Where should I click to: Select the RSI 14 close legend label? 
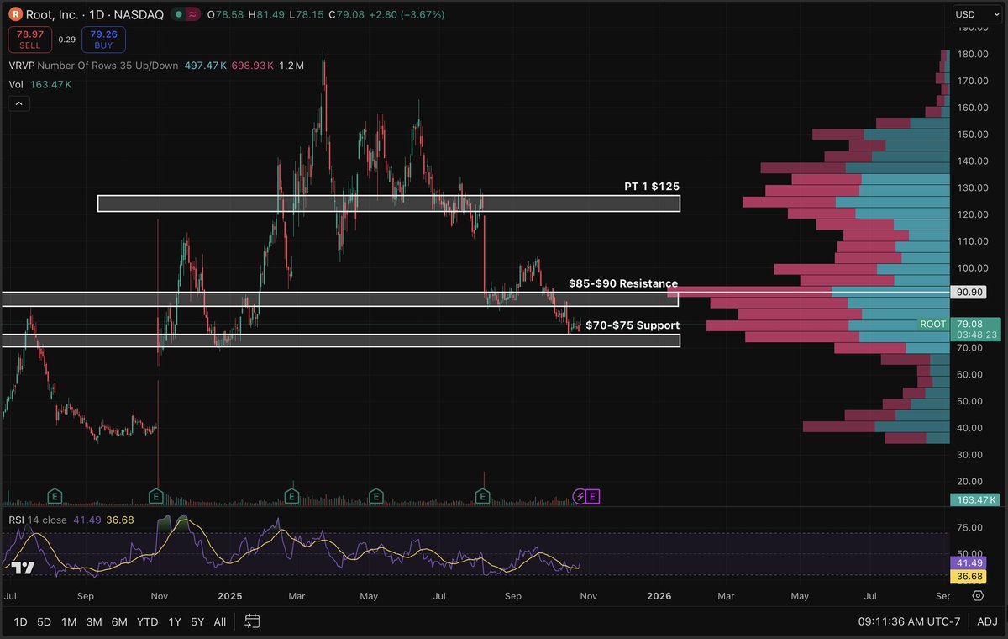(x=38, y=520)
